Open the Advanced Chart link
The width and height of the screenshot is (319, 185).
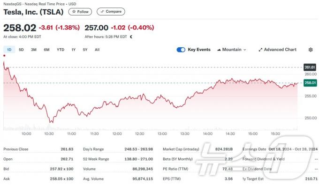(x=278, y=50)
